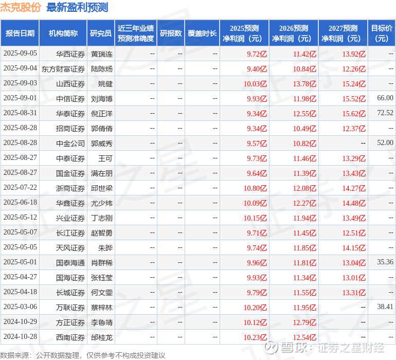Click the 10.80亿 profit value
This screenshot has width=396, height=360.
(255, 188)
